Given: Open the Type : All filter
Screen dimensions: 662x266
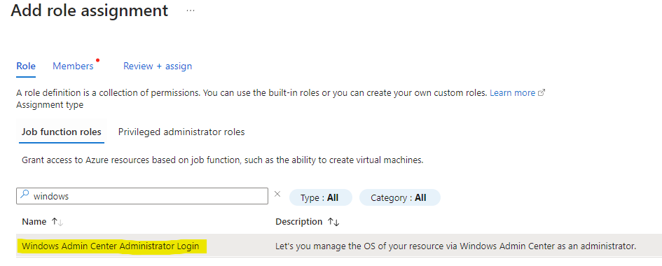Looking at the screenshot, I should click(x=320, y=197).
